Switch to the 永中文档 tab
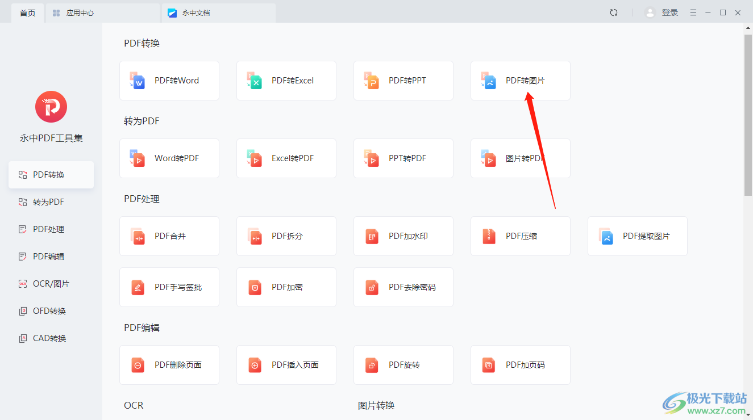The width and height of the screenshot is (753, 420). pos(218,13)
